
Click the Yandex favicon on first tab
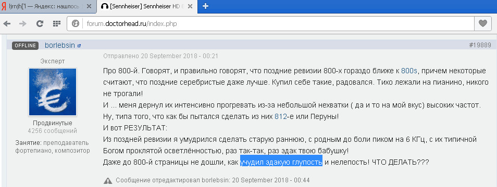(x=4, y=6)
